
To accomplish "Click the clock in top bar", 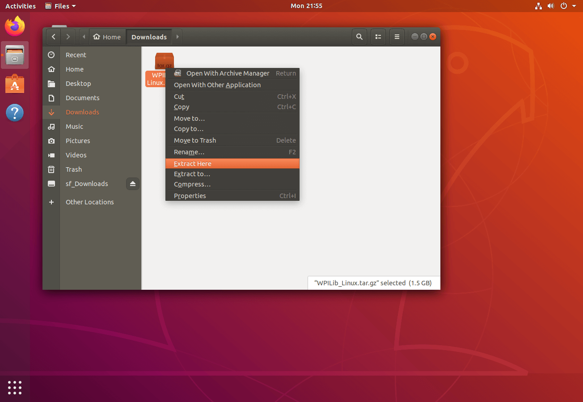I will [306, 6].
